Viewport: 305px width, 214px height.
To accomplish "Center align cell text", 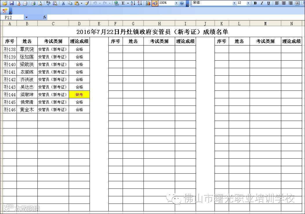I will coord(284,3).
